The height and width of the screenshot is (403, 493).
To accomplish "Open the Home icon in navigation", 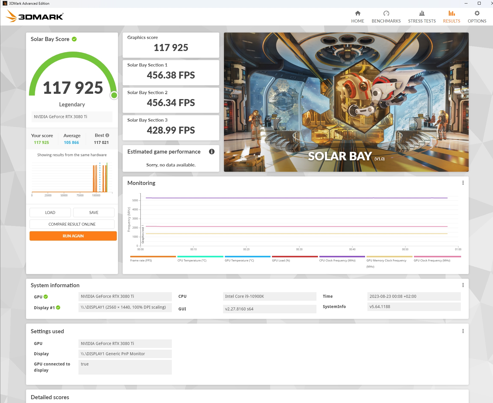I will point(357,13).
